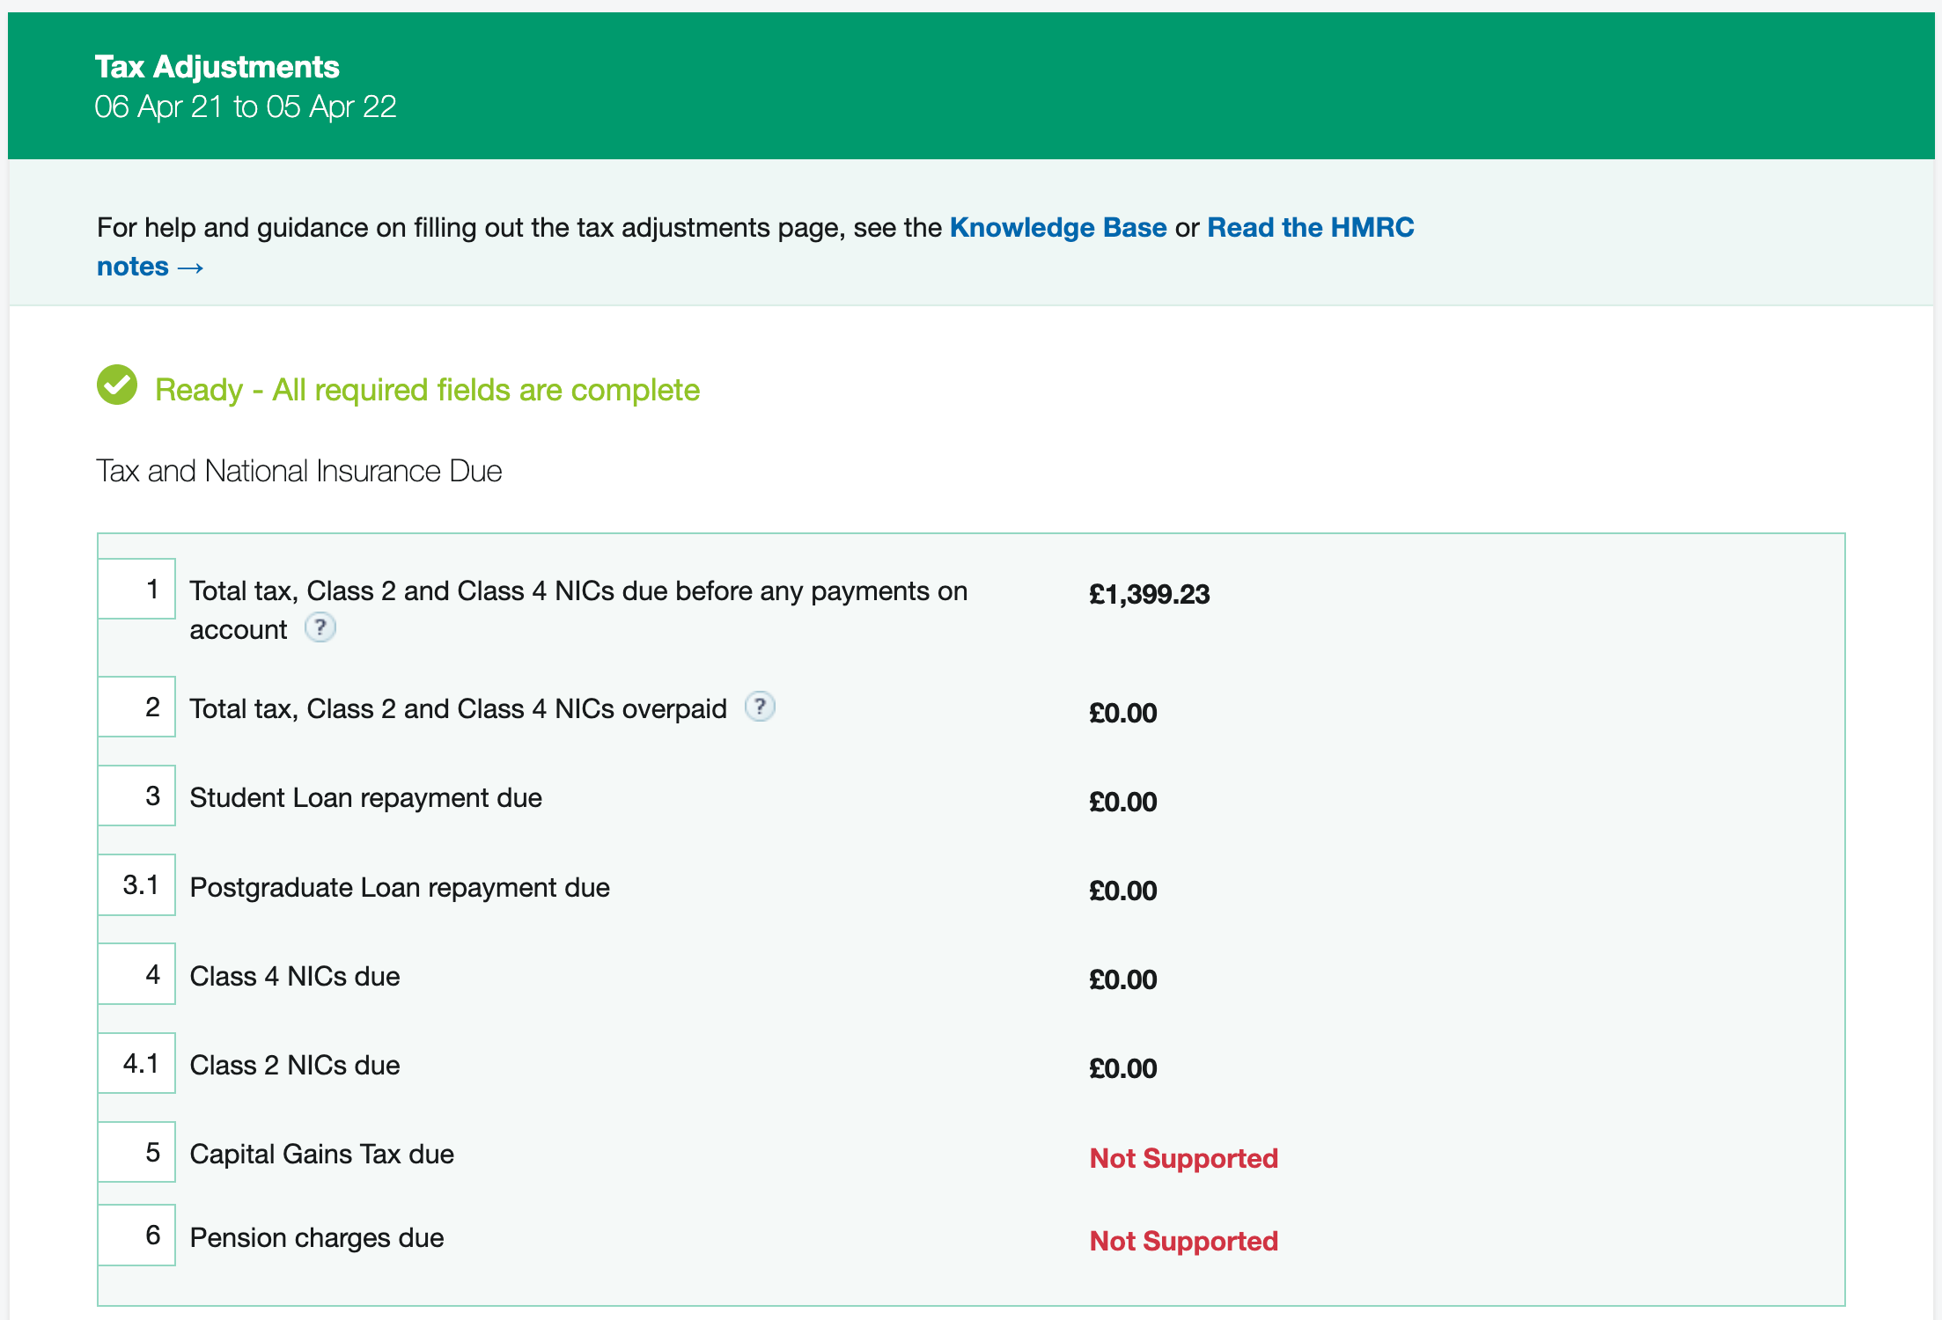Click the box number 1 field
The image size is (1942, 1320).
point(137,589)
